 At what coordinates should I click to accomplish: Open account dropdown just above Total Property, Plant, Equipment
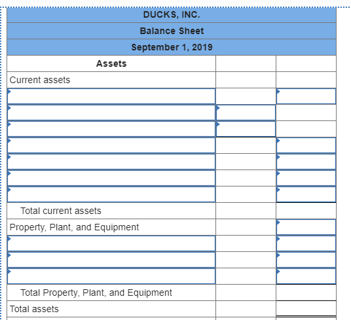(111, 276)
